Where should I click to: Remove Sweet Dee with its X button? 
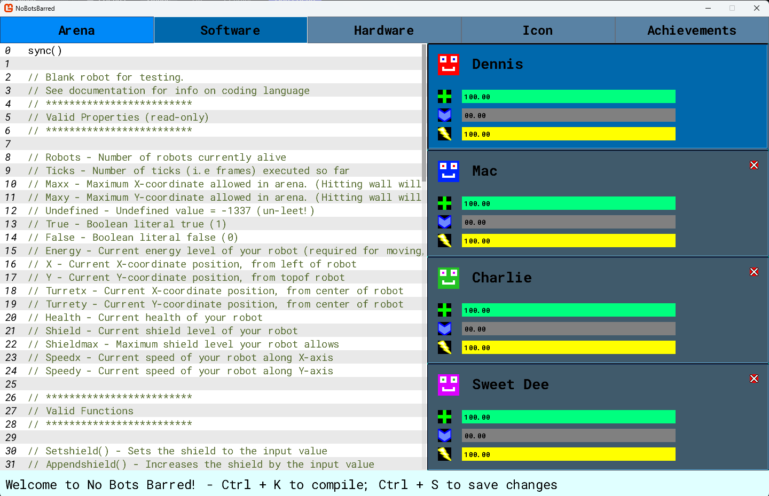[754, 379]
